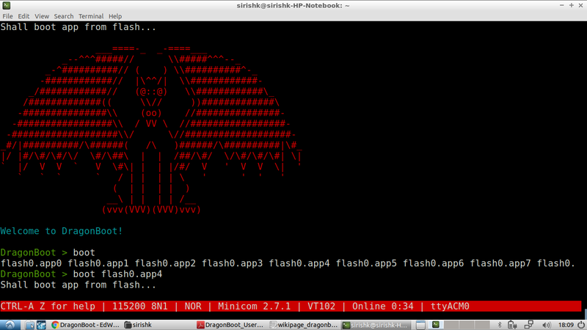Open the Edit menu
The width and height of the screenshot is (587, 330).
24,16
